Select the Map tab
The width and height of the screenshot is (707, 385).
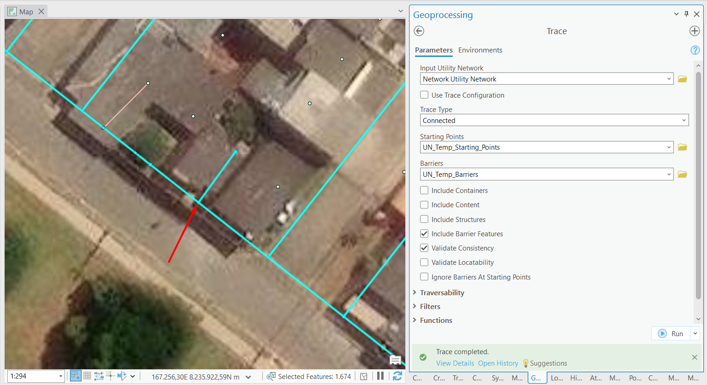[x=26, y=11]
